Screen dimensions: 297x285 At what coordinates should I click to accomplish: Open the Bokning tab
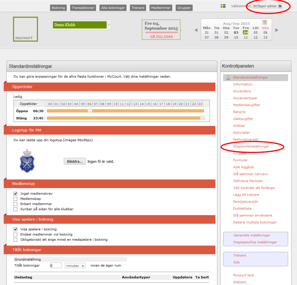[x=58, y=8]
